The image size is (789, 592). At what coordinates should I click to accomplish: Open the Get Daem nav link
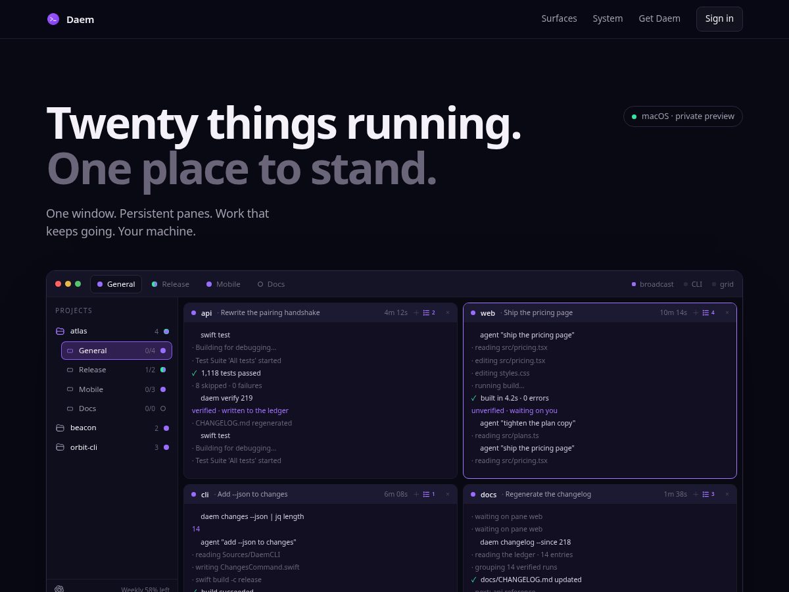(x=659, y=18)
